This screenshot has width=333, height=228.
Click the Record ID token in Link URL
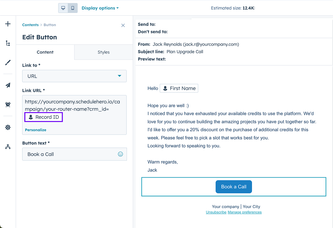tap(43, 117)
